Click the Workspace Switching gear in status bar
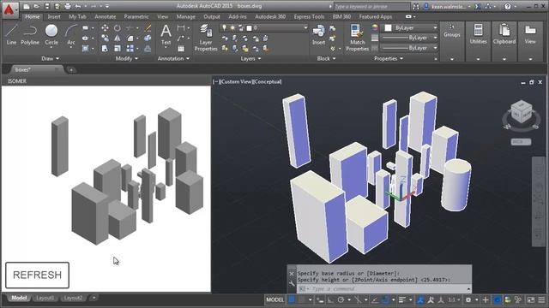The height and width of the screenshot is (308, 549). (x=468, y=300)
